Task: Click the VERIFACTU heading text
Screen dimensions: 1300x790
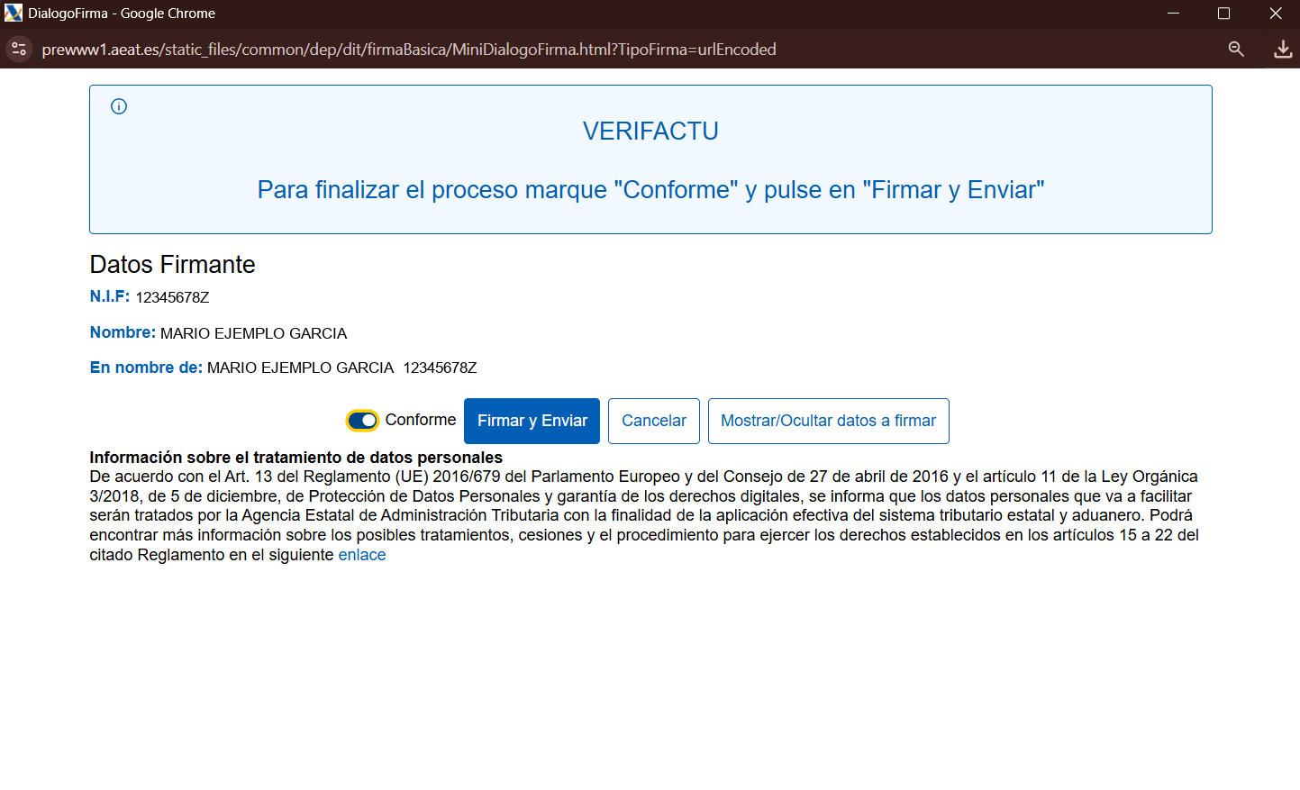Action: 650,132
